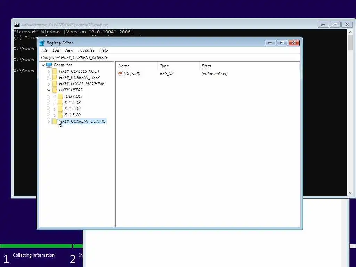Open the Help menu in Registry Editor
Image resolution: width=356 pixels, height=267 pixels.
(x=104, y=50)
